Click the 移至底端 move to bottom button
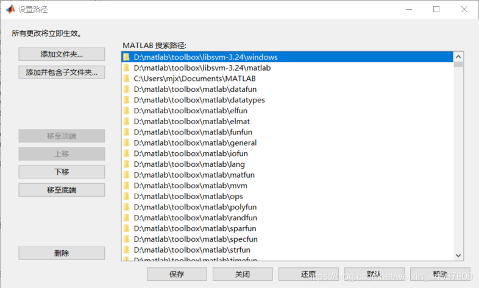 point(62,190)
